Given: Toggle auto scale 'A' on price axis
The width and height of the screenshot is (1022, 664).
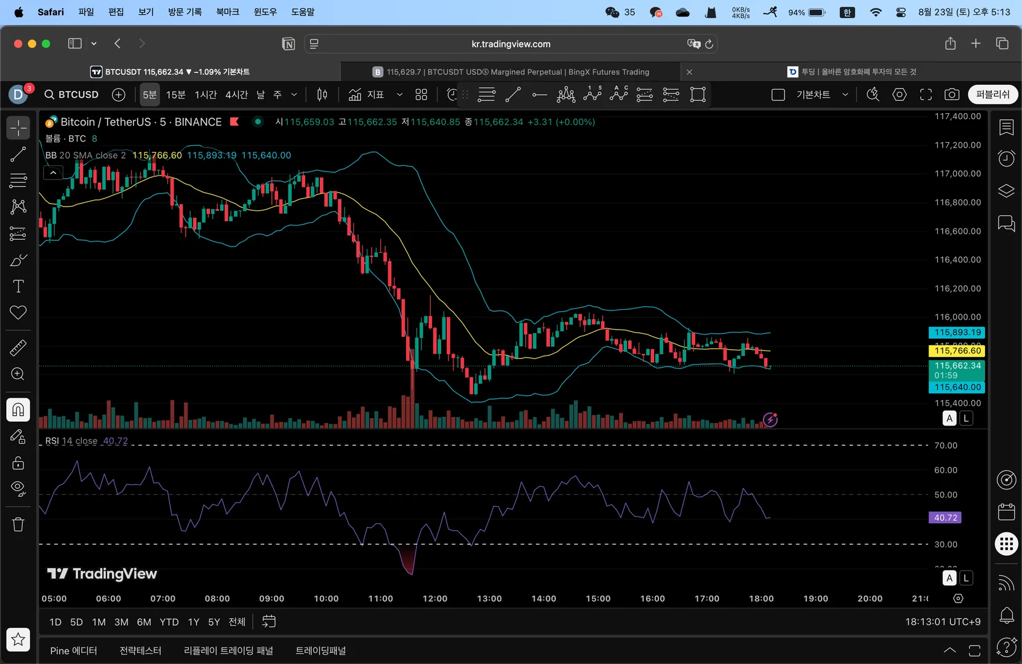Looking at the screenshot, I should (949, 419).
